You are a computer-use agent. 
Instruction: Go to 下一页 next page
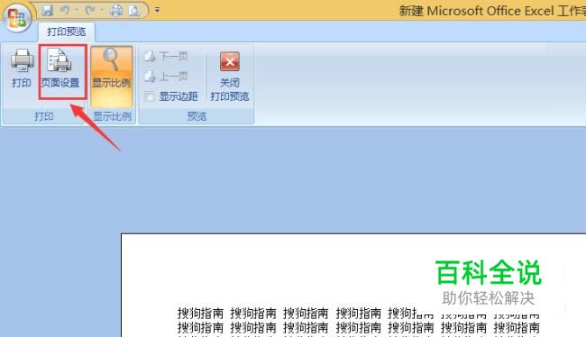167,57
